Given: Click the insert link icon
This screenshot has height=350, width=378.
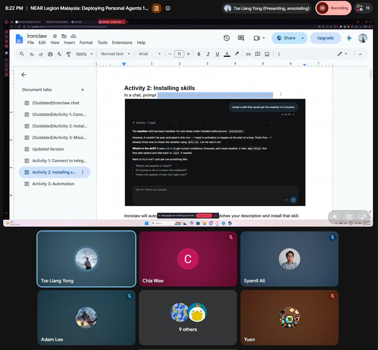Looking at the screenshot, I should [x=248, y=54].
